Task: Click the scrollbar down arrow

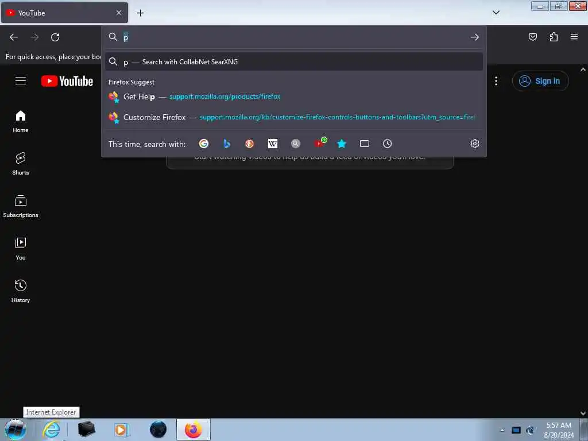Action: pyautogui.click(x=583, y=413)
